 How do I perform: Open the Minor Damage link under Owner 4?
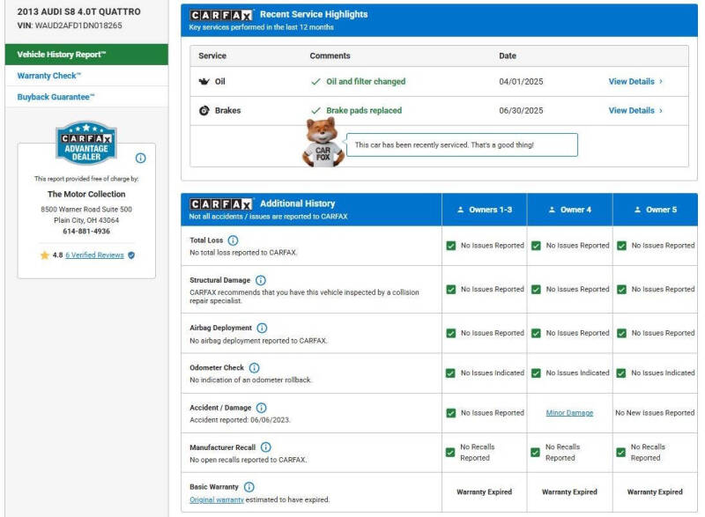click(x=569, y=413)
